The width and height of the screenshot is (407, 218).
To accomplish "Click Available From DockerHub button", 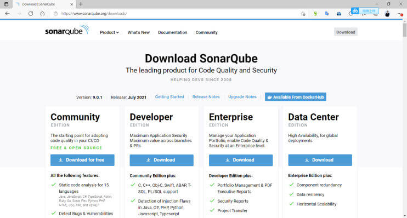I will (296, 97).
